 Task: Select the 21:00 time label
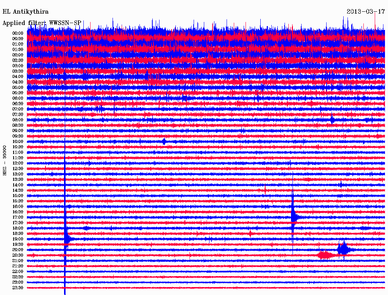coord(18,261)
